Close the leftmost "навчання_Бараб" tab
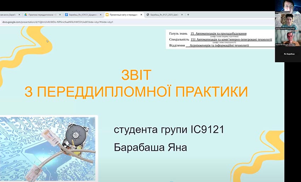The width and height of the screenshot is (301, 182). (x=20, y=15)
